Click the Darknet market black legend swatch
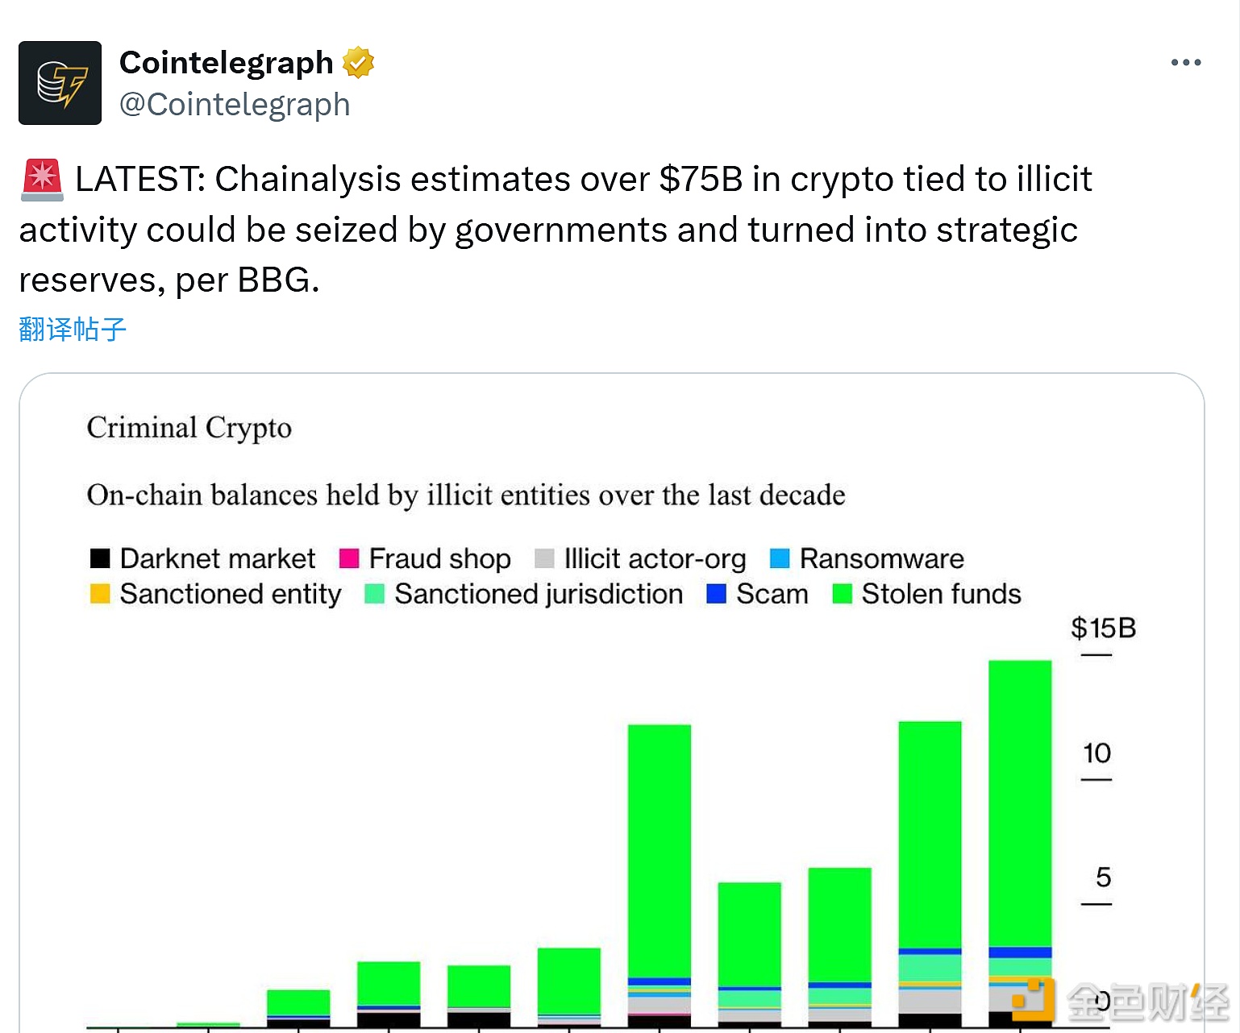1240x1033 pixels. (x=100, y=558)
